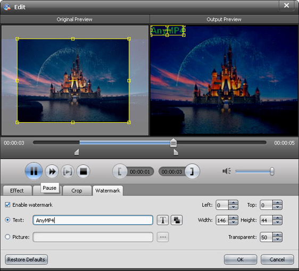Click the watermark Text input field
The image size is (299, 271).
click(93, 220)
